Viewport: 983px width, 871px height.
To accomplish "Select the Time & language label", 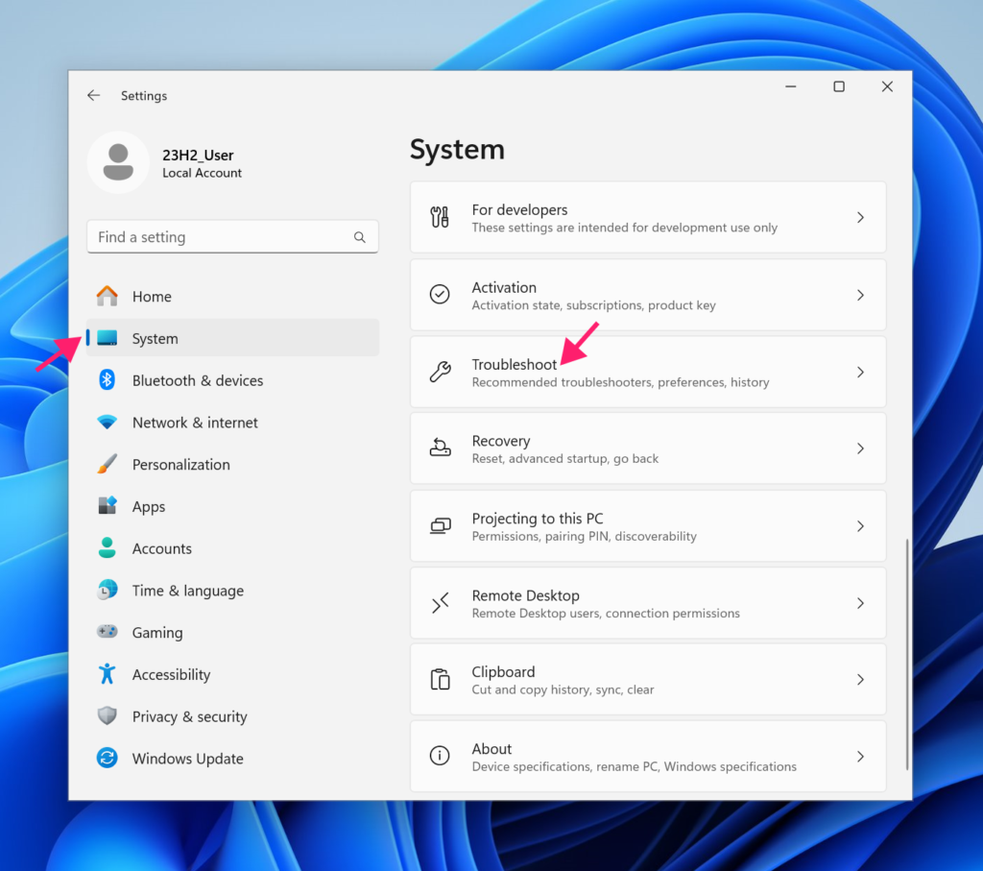I will tap(188, 591).
